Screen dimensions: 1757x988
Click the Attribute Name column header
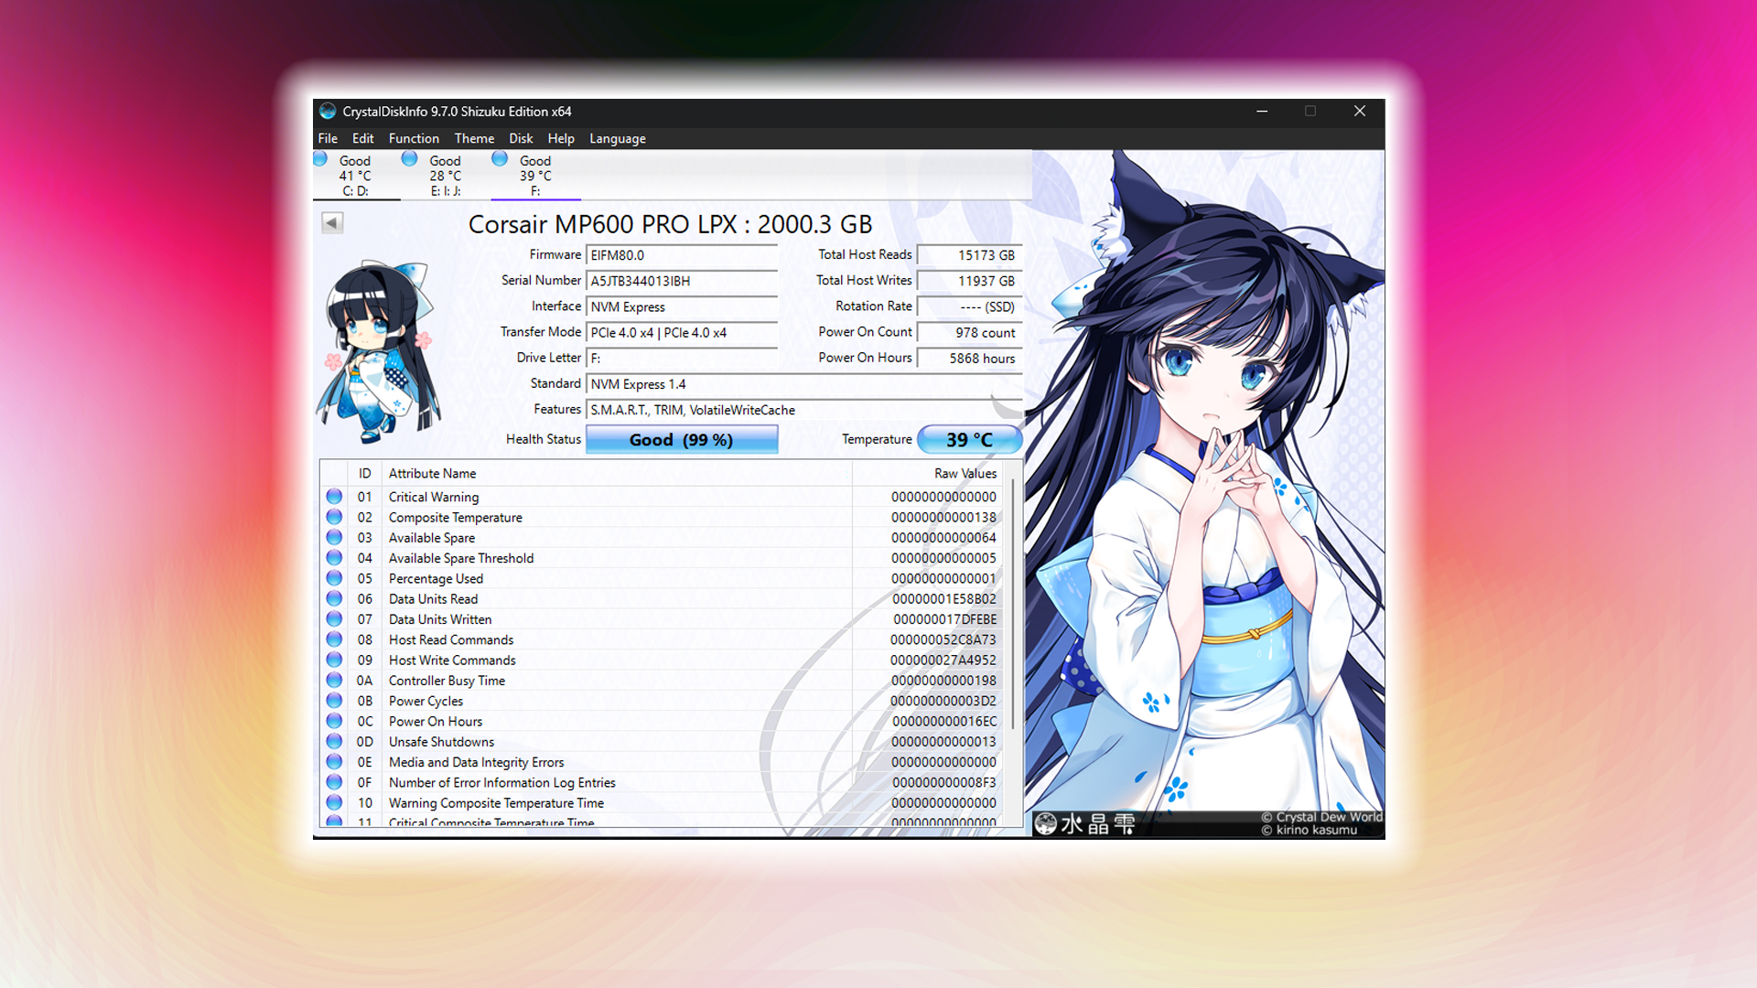tap(617, 473)
